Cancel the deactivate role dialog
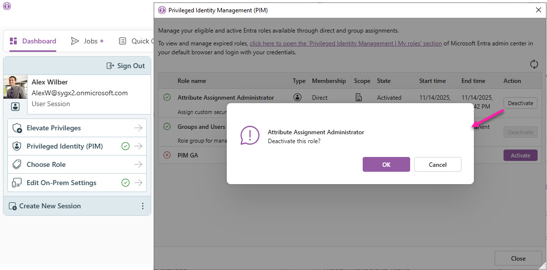Viewport: 547px width, 270px height. 437,165
